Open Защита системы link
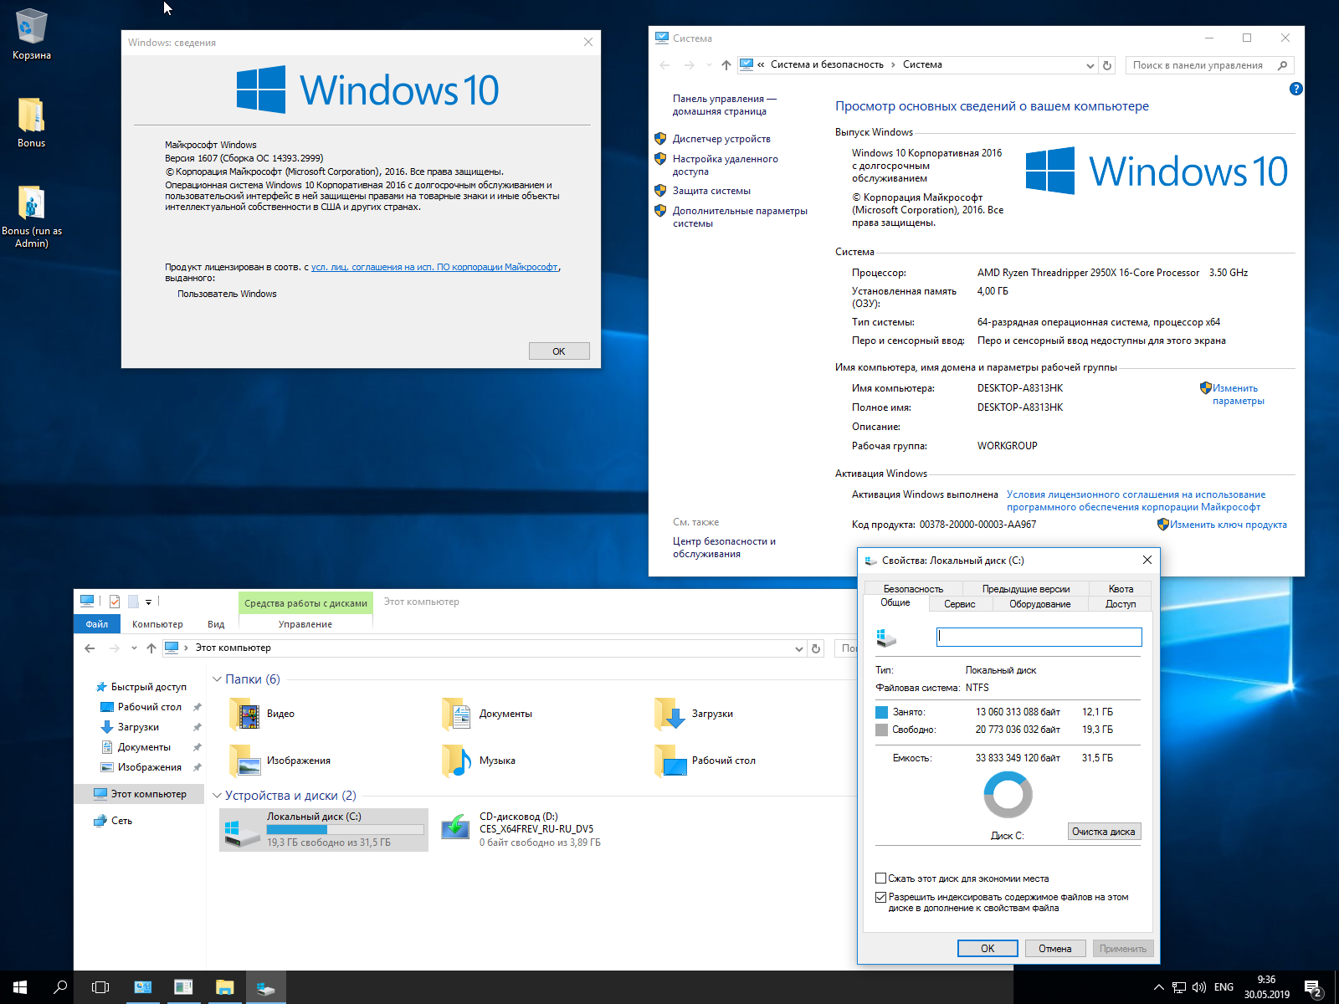1339x1004 pixels. 711,191
